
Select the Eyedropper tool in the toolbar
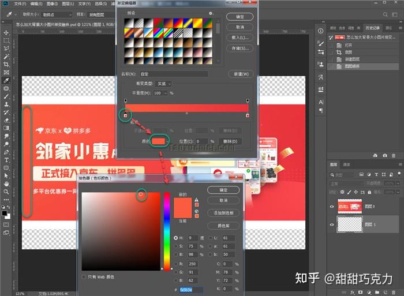[6, 80]
